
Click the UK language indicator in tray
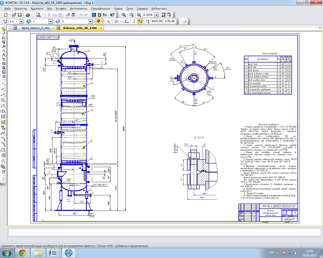[x=271, y=252]
